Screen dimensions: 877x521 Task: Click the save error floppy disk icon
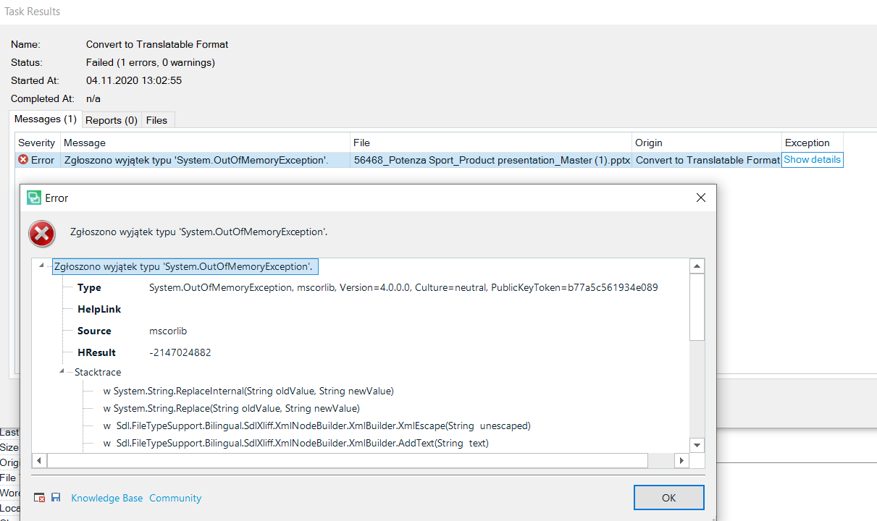pyautogui.click(x=56, y=498)
